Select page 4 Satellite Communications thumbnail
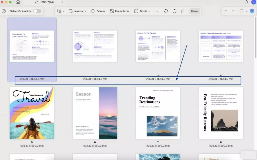Image resolution: width=257 pixels, height=160 pixels. 221,46
